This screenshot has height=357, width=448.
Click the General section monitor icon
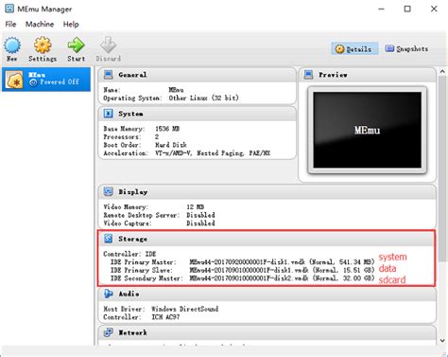pos(108,75)
